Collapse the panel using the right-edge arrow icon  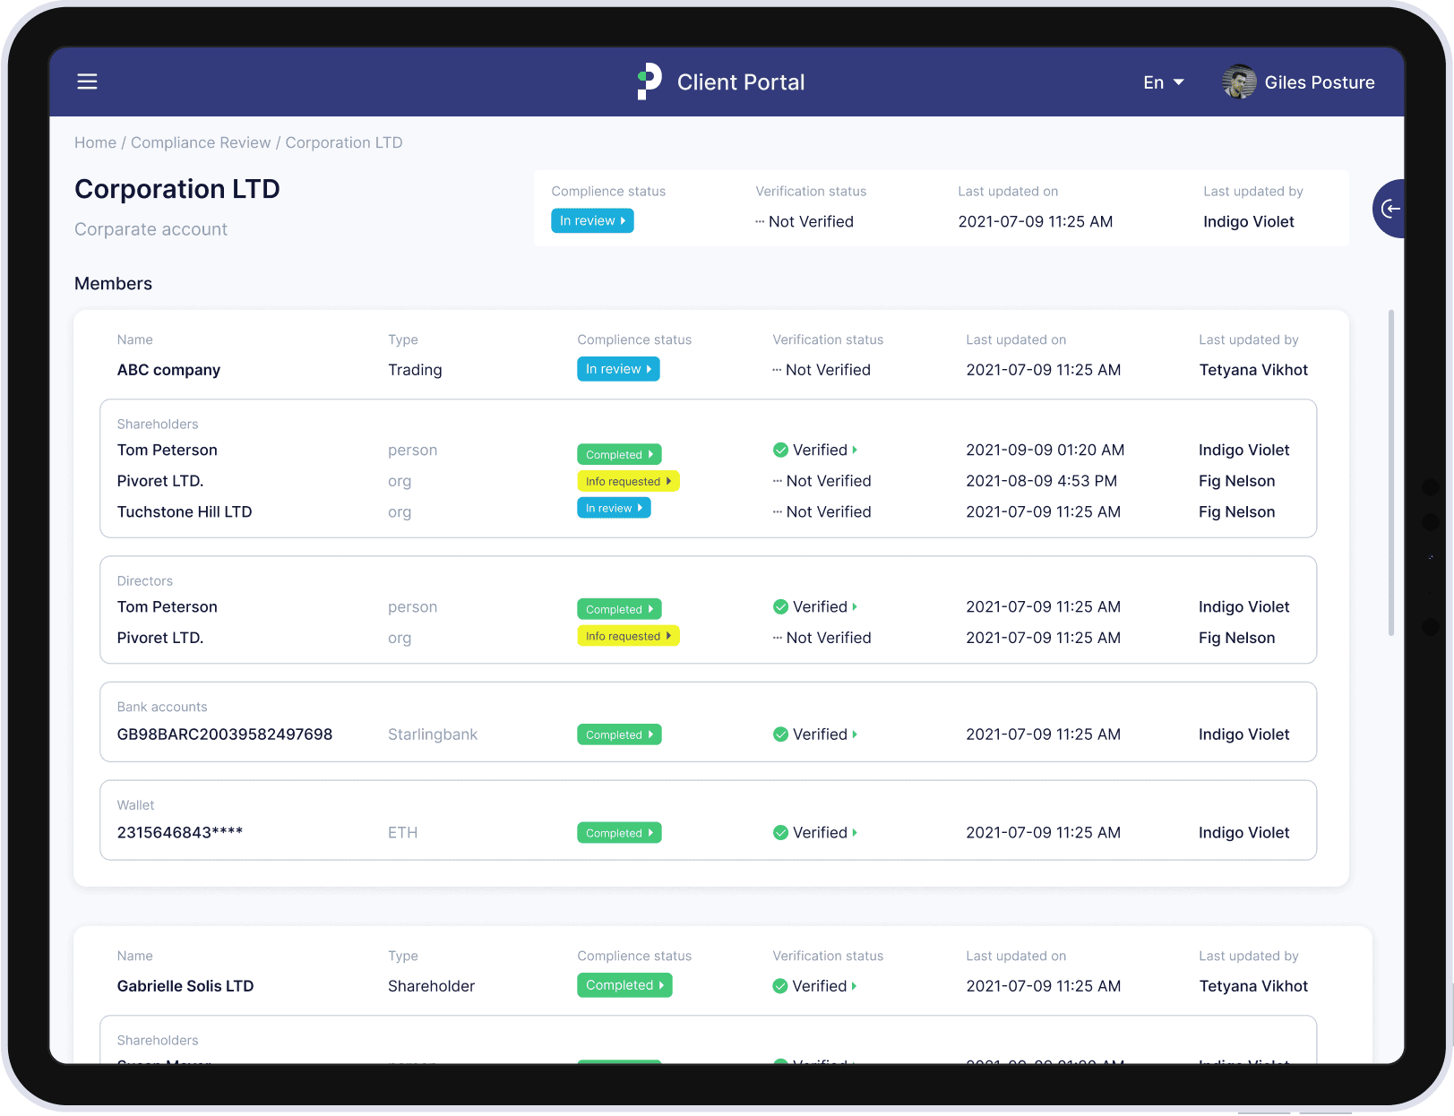pyautogui.click(x=1390, y=208)
